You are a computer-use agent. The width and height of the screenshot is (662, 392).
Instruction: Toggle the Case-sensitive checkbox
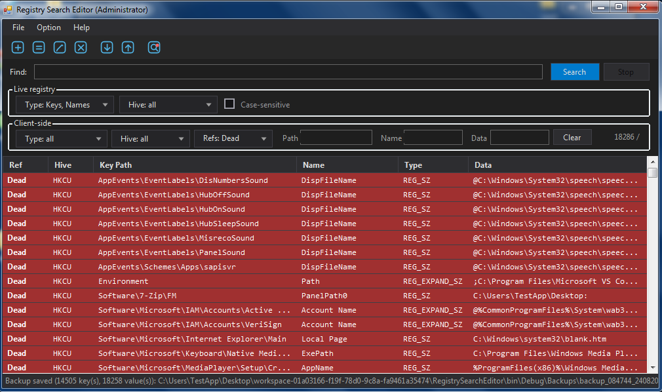tap(229, 104)
